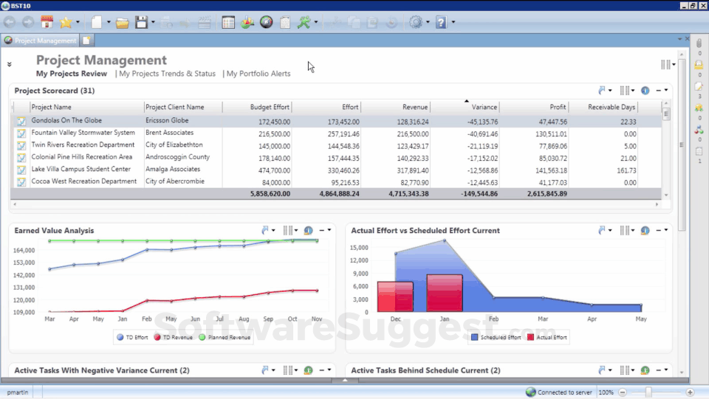Screen dimensions: 709x399
Task: Click the Favorites star icon
Action: (x=65, y=22)
